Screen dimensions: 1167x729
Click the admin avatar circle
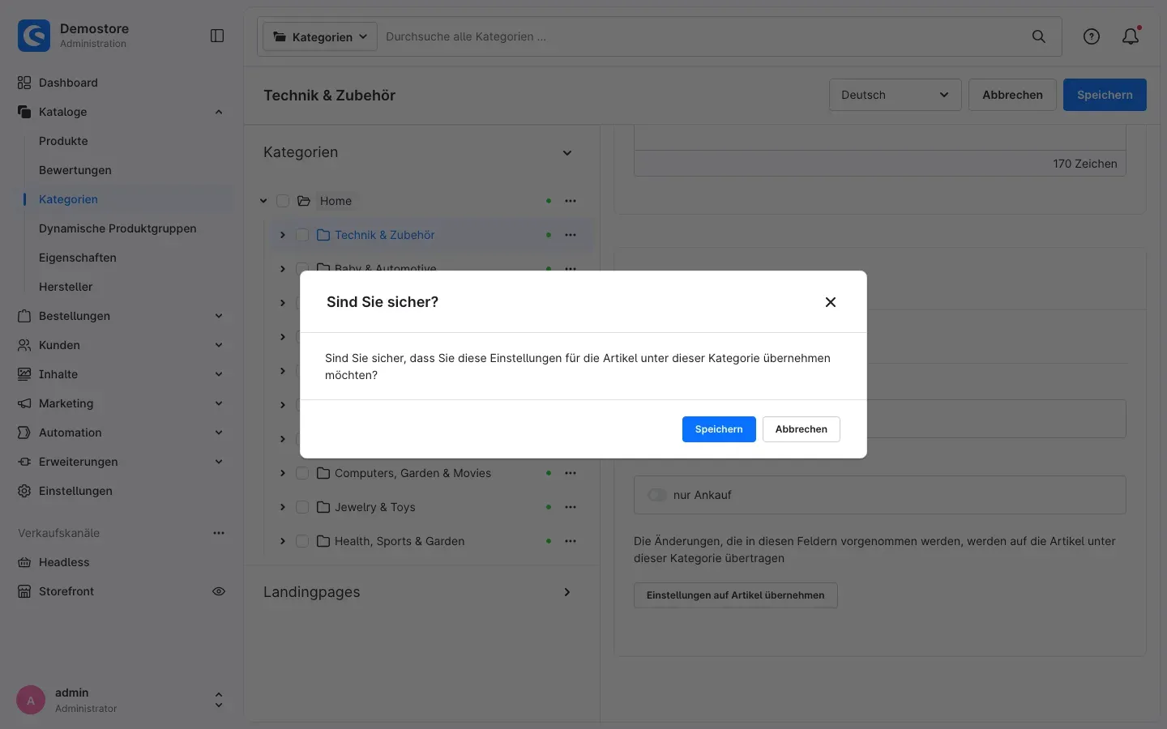click(31, 701)
